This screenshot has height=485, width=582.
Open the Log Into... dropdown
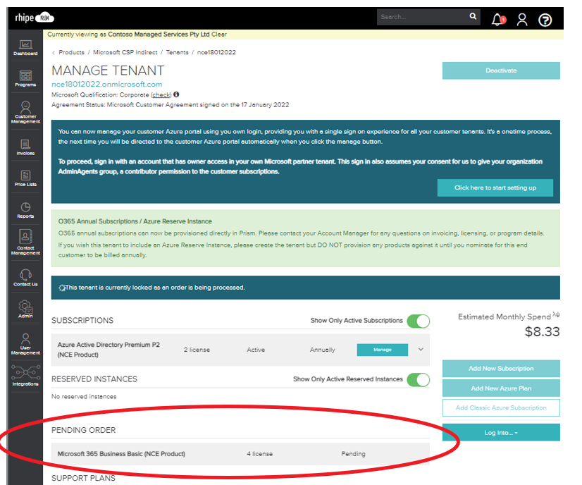coord(501,432)
